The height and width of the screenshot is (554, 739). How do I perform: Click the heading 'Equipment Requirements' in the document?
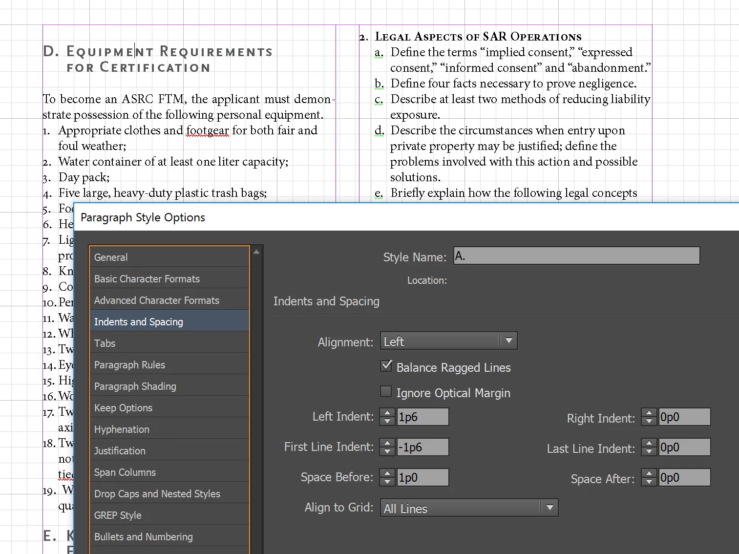(x=169, y=52)
